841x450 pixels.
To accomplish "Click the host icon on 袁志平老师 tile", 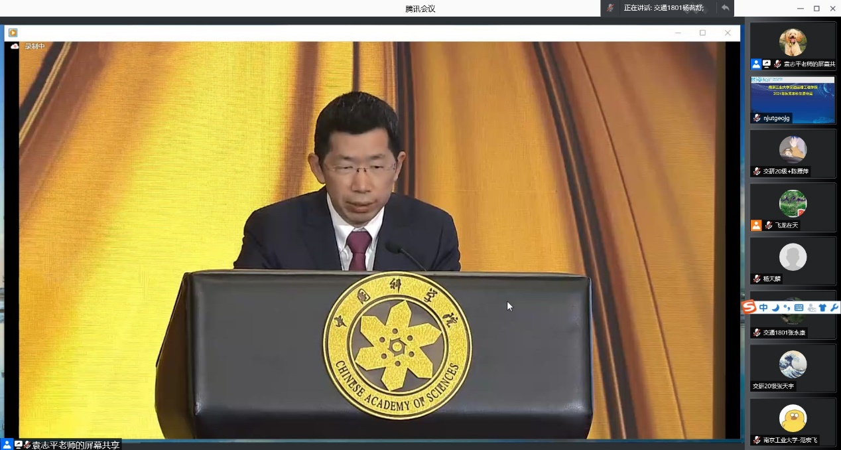I will tap(756, 64).
